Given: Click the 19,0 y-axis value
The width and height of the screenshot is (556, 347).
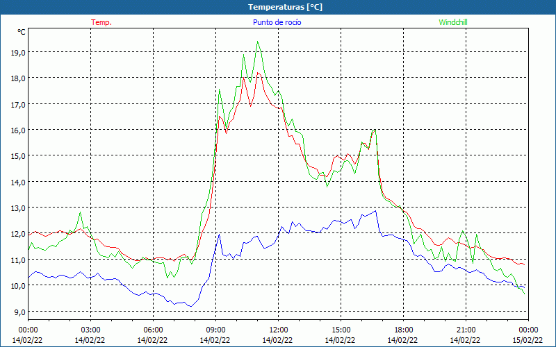Looking at the screenshot, I should (x=19, y=53).
